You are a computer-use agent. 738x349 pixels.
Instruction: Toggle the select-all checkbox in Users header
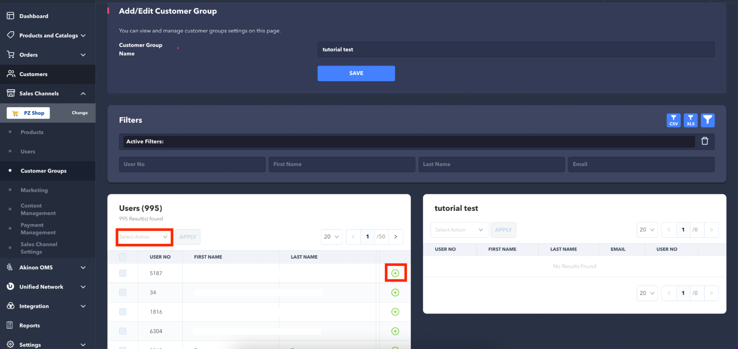pyautogui.click(x=123, y=257)
